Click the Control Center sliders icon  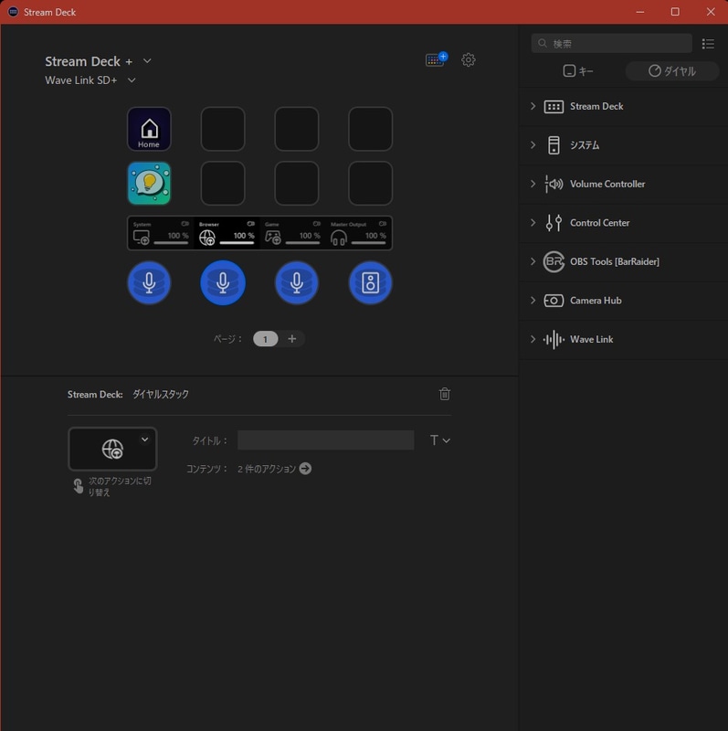tap(554, 223)
